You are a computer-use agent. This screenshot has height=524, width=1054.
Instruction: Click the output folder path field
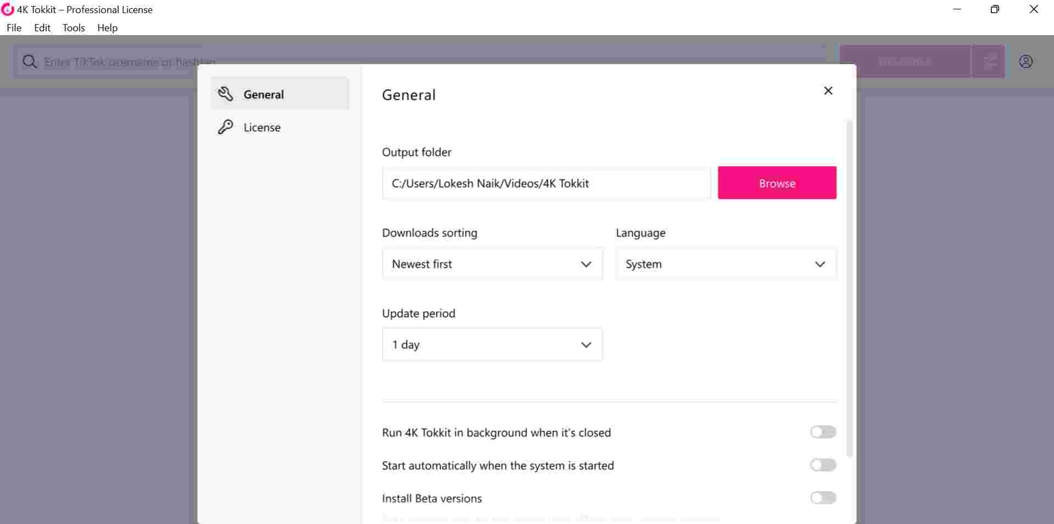click(546, 183)
